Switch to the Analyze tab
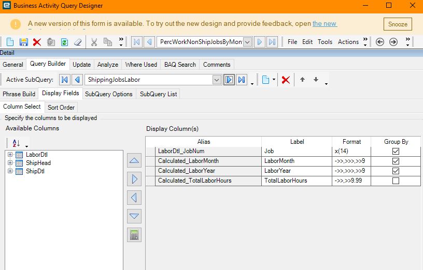423x270 pixels. pyautogui.click(x=108, y=65)
